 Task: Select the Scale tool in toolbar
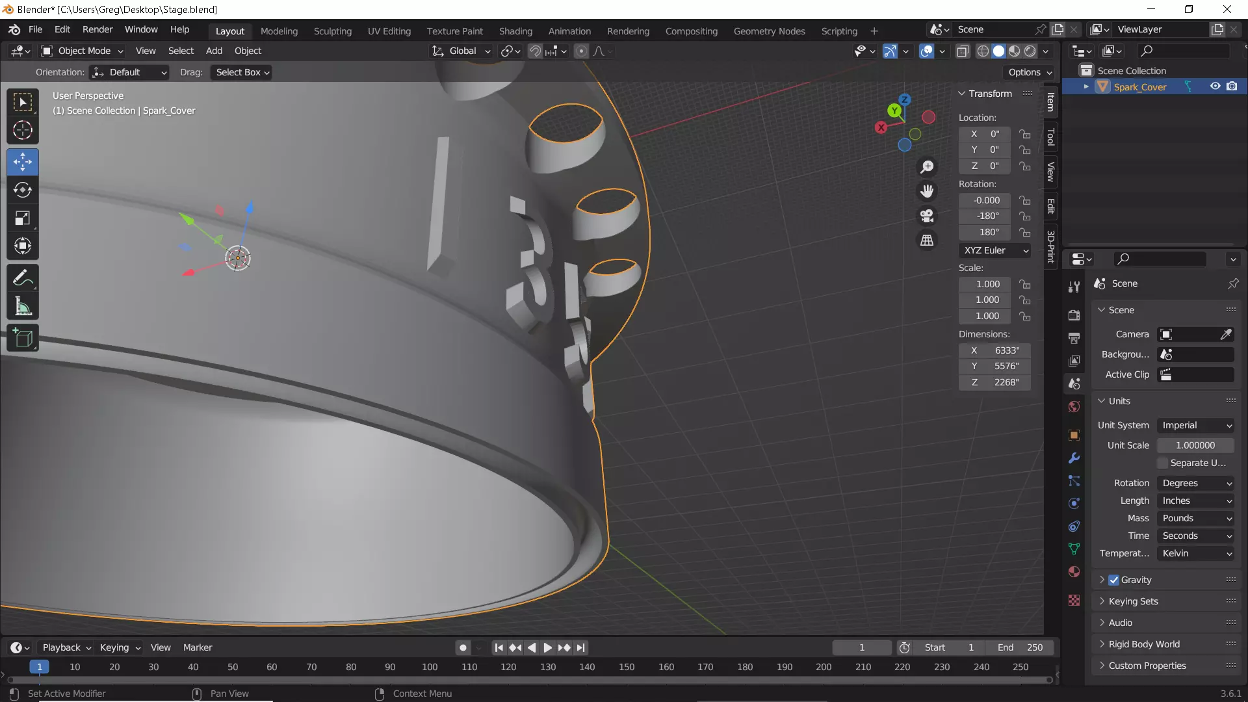click(23, 218)
